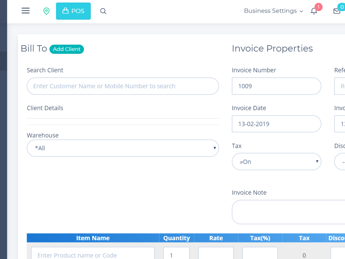Screen dimensions: 345x259
Task: Open the POS button
Action: [x=73, y=11]
